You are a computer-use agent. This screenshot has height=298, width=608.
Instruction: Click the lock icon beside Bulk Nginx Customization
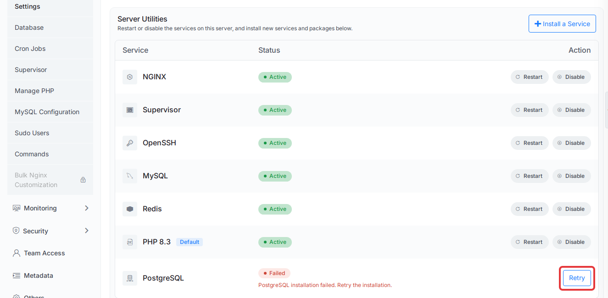click(83, 180)
